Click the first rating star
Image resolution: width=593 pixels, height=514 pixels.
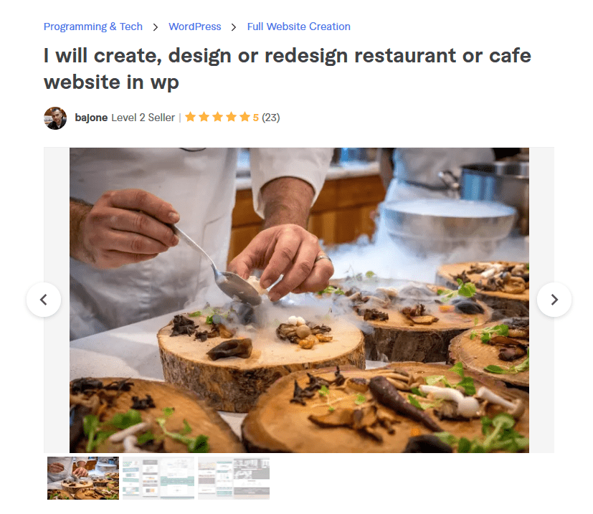[x=190, y=117]
